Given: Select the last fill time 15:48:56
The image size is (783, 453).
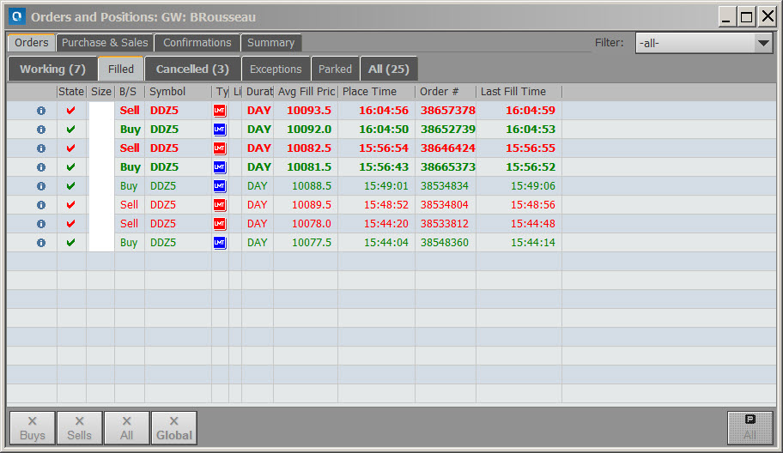Looking at the screenshot, I should 533,204.
